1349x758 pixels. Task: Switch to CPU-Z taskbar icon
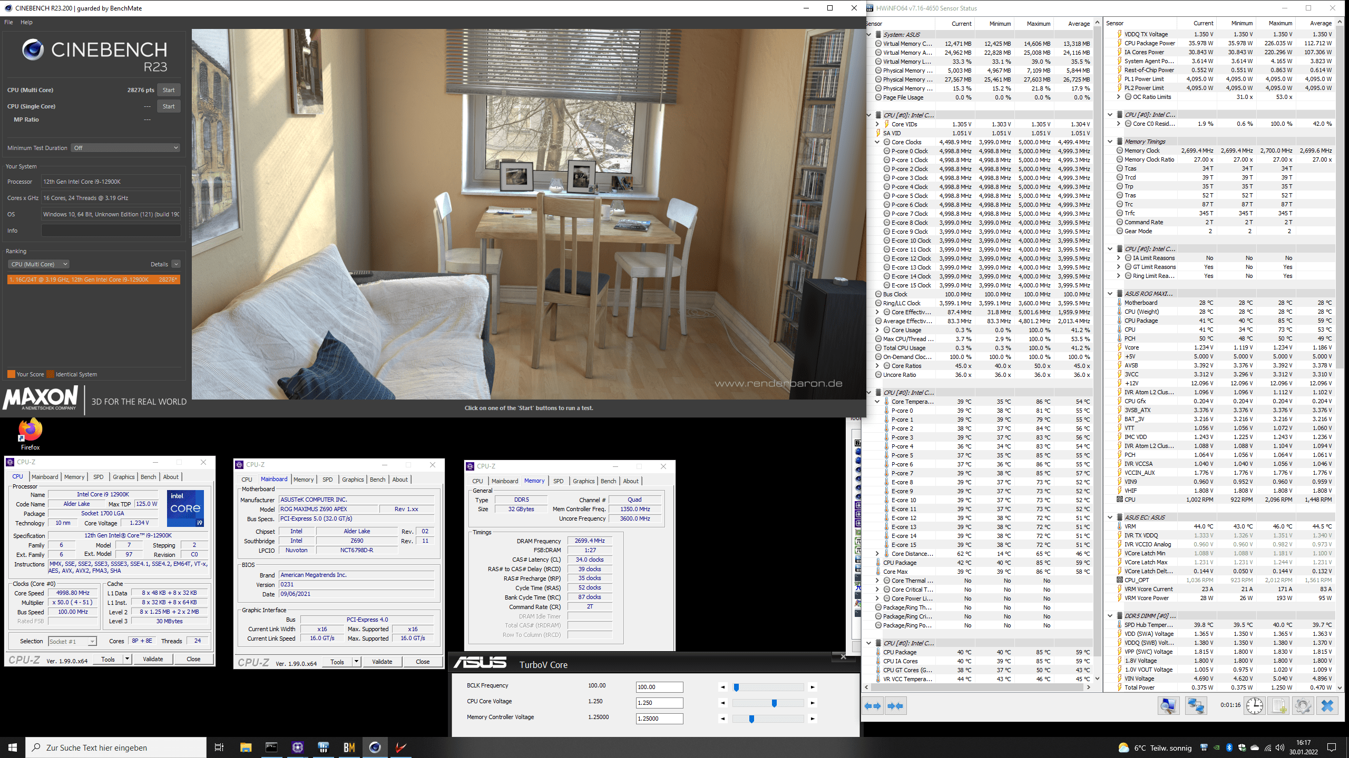click(x=298, y=747)
